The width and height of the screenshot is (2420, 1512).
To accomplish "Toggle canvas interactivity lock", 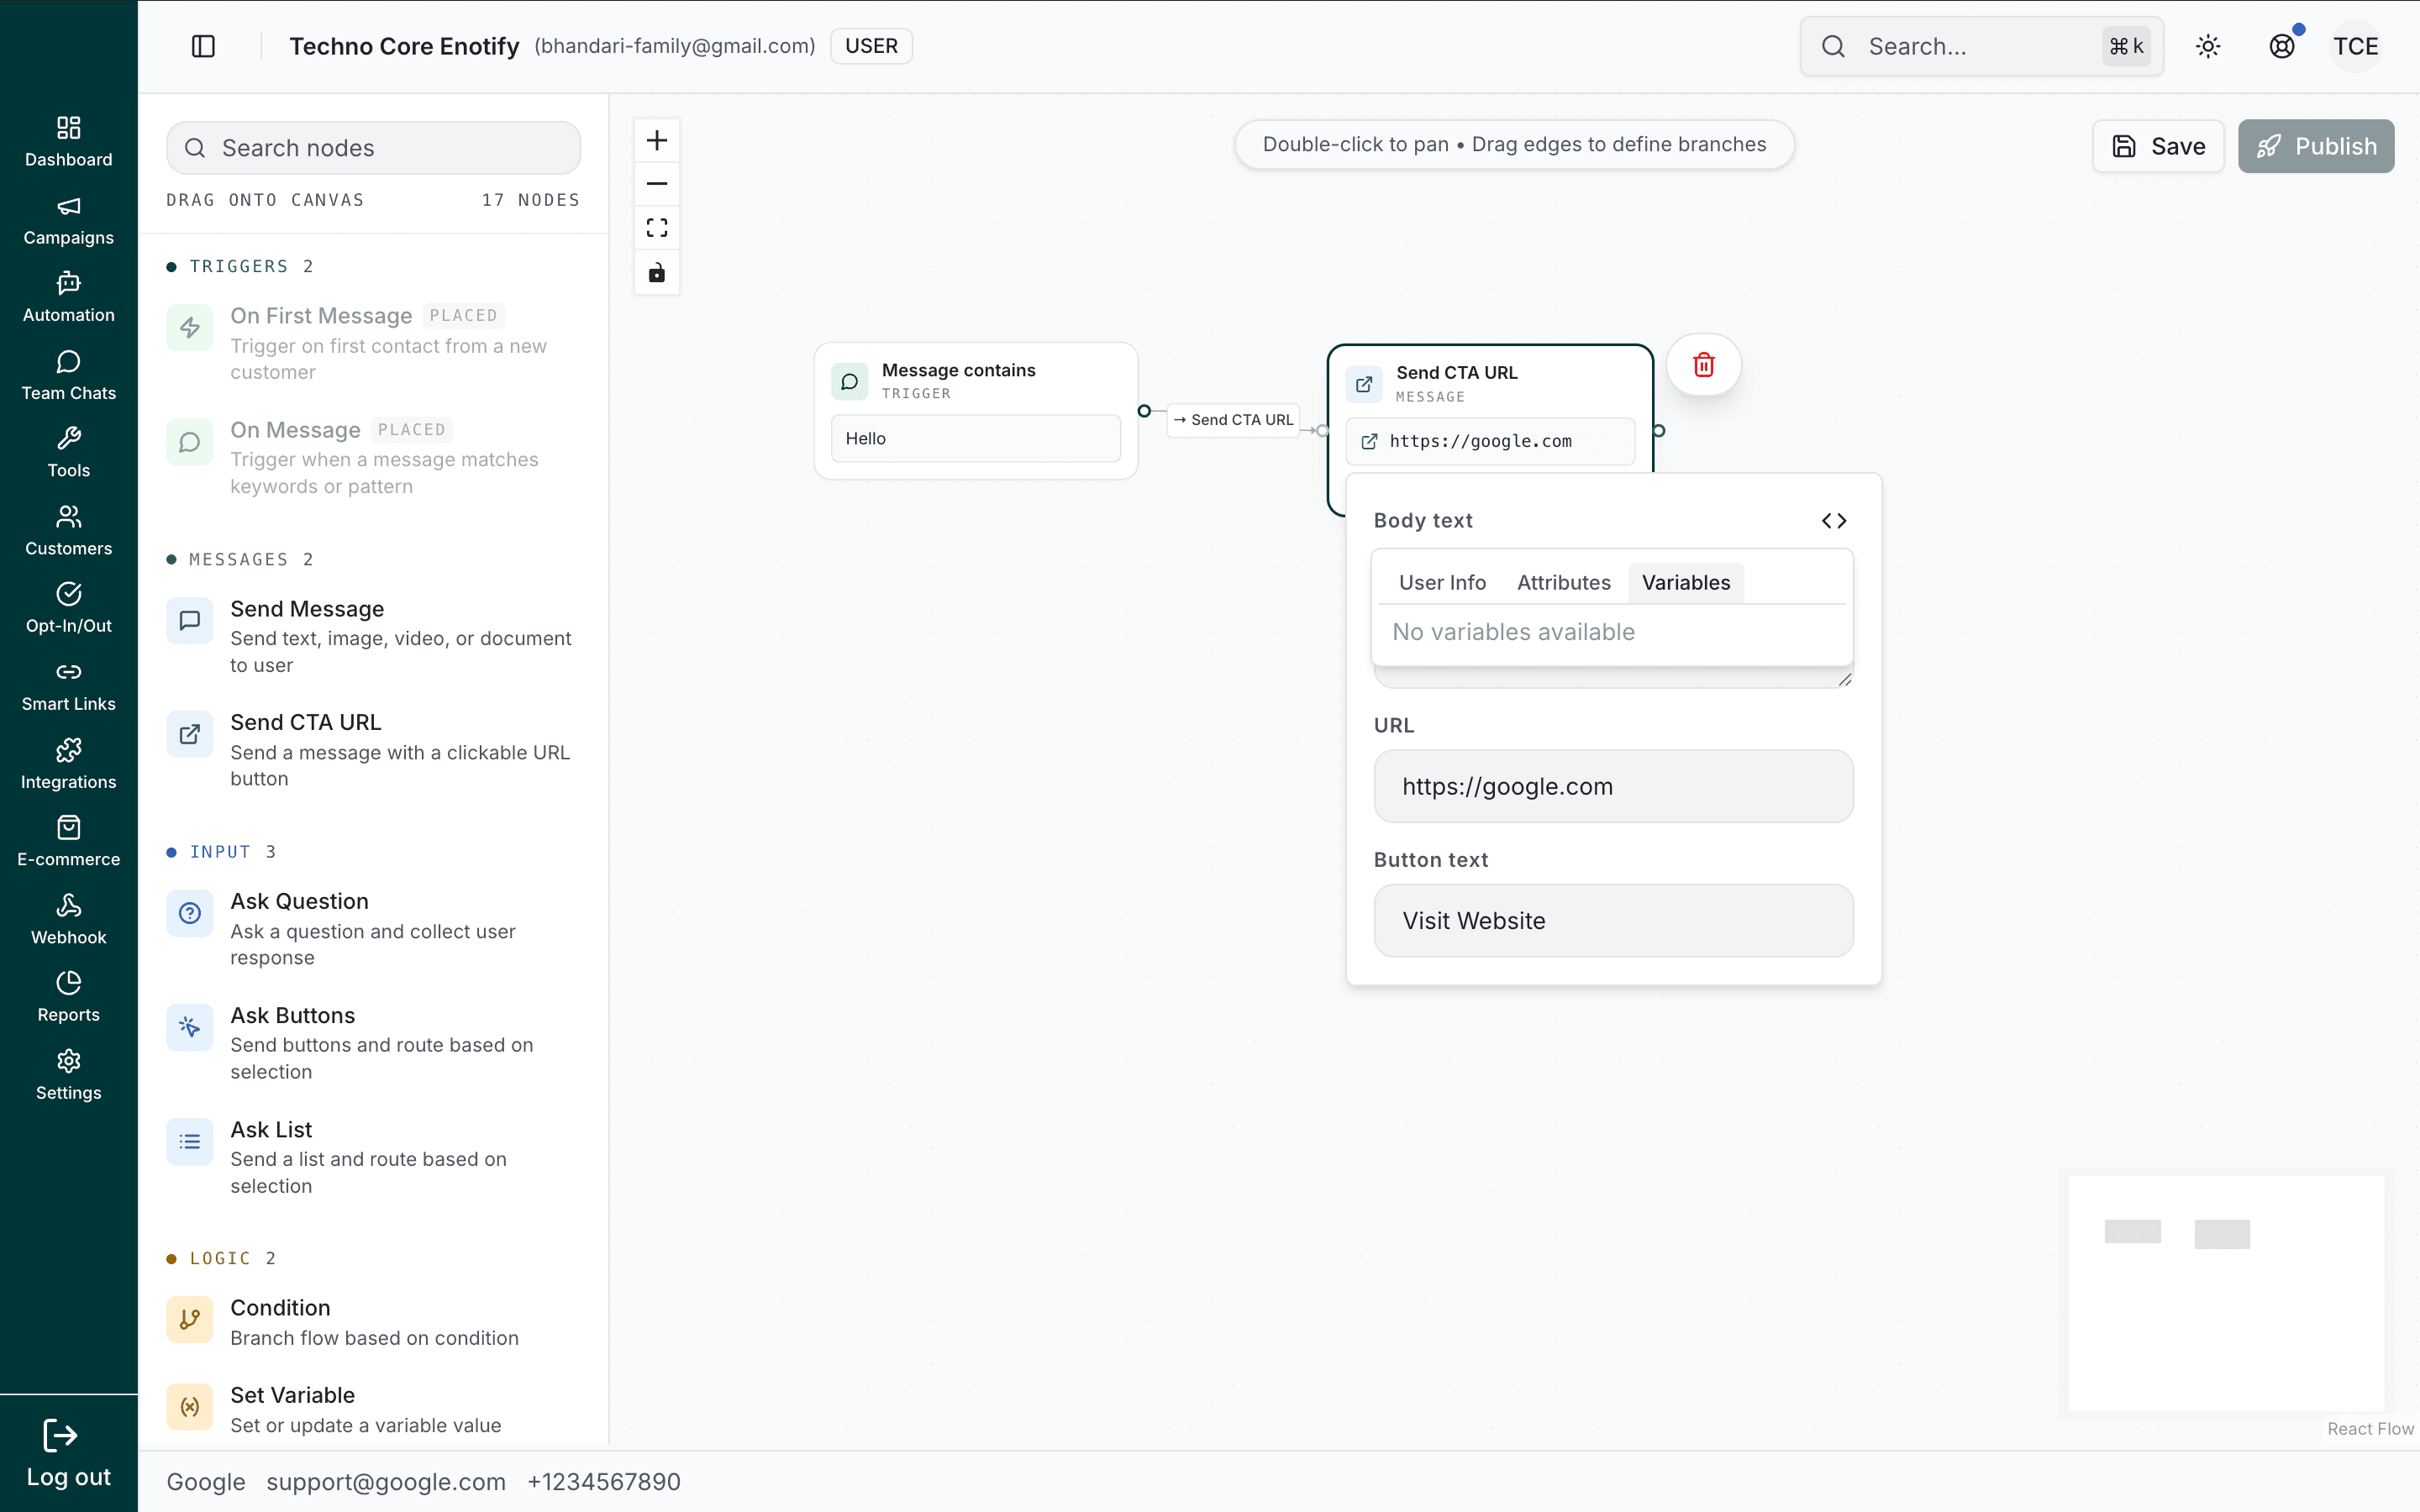I will (657, 272).
